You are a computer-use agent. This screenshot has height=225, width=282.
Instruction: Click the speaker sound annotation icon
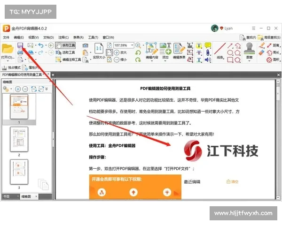pyautogui.click(x=208, y=60)
